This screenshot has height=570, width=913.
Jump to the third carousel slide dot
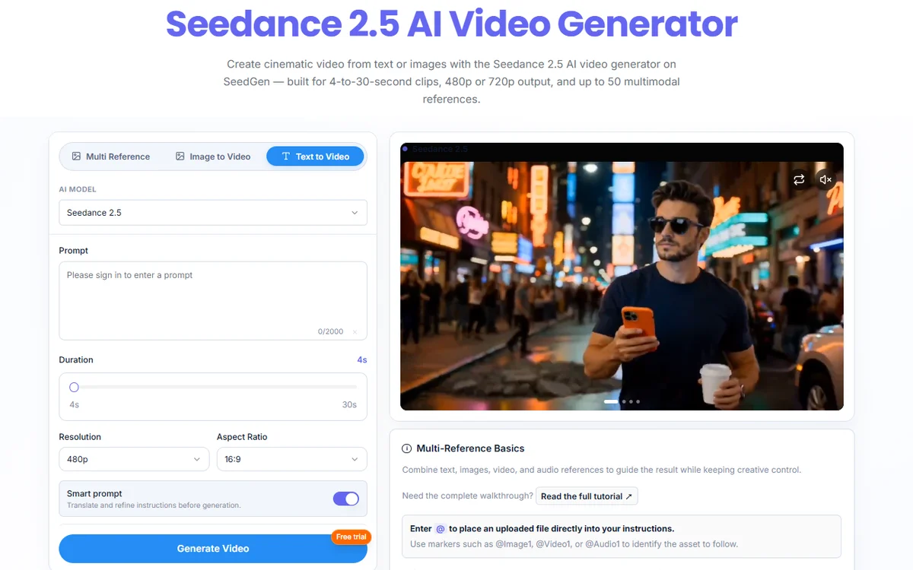[631, 401]
